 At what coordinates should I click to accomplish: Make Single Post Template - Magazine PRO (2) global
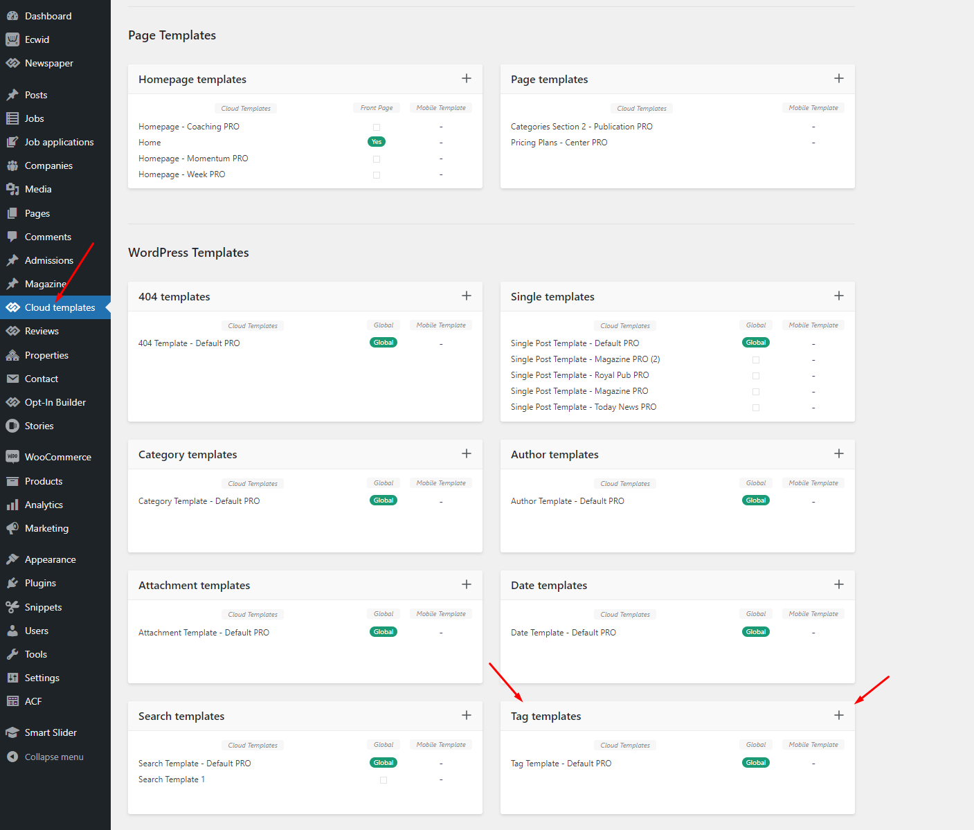756,360
